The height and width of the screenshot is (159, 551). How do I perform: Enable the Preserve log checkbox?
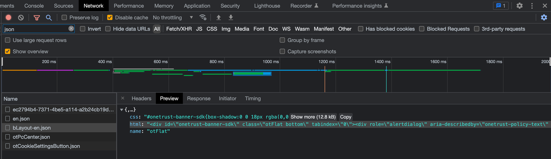tap(64, 18)
